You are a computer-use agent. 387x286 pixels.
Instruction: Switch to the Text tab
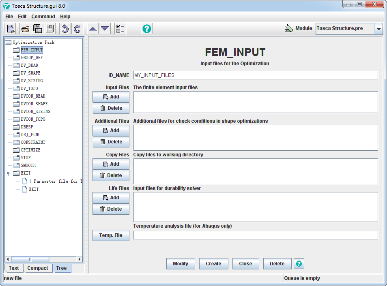pos(14,268)
